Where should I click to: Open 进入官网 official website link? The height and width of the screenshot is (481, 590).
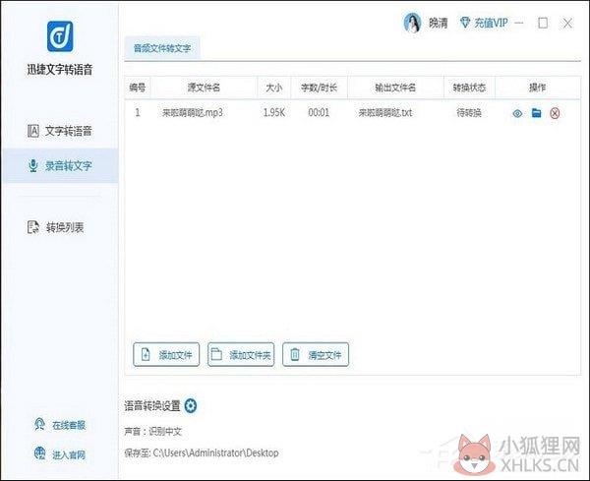coord(60,454)
